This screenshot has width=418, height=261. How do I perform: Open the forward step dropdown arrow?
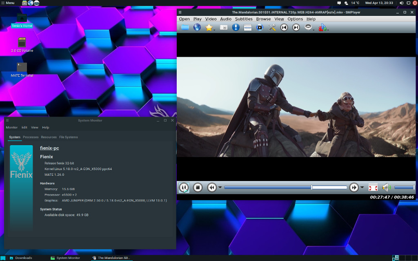(x=362, y=188)
